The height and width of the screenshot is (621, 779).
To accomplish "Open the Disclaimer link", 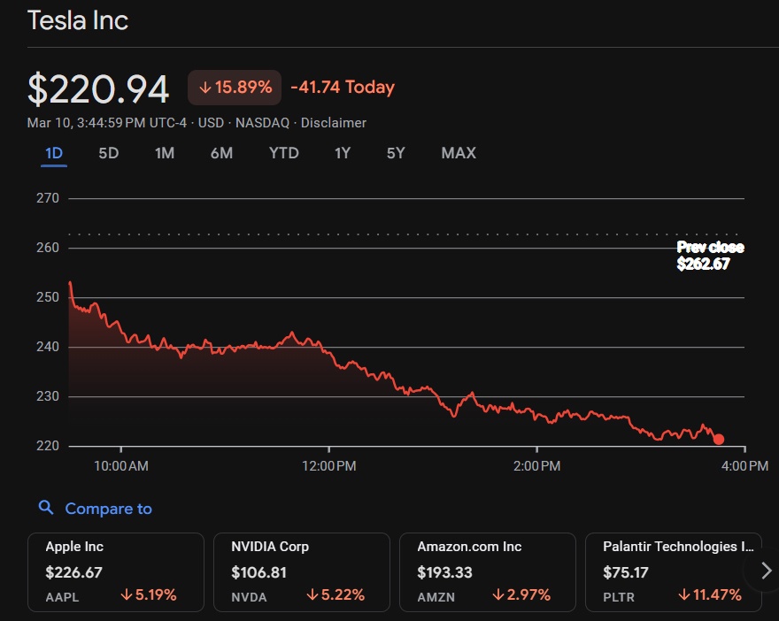I will point(333,123).
